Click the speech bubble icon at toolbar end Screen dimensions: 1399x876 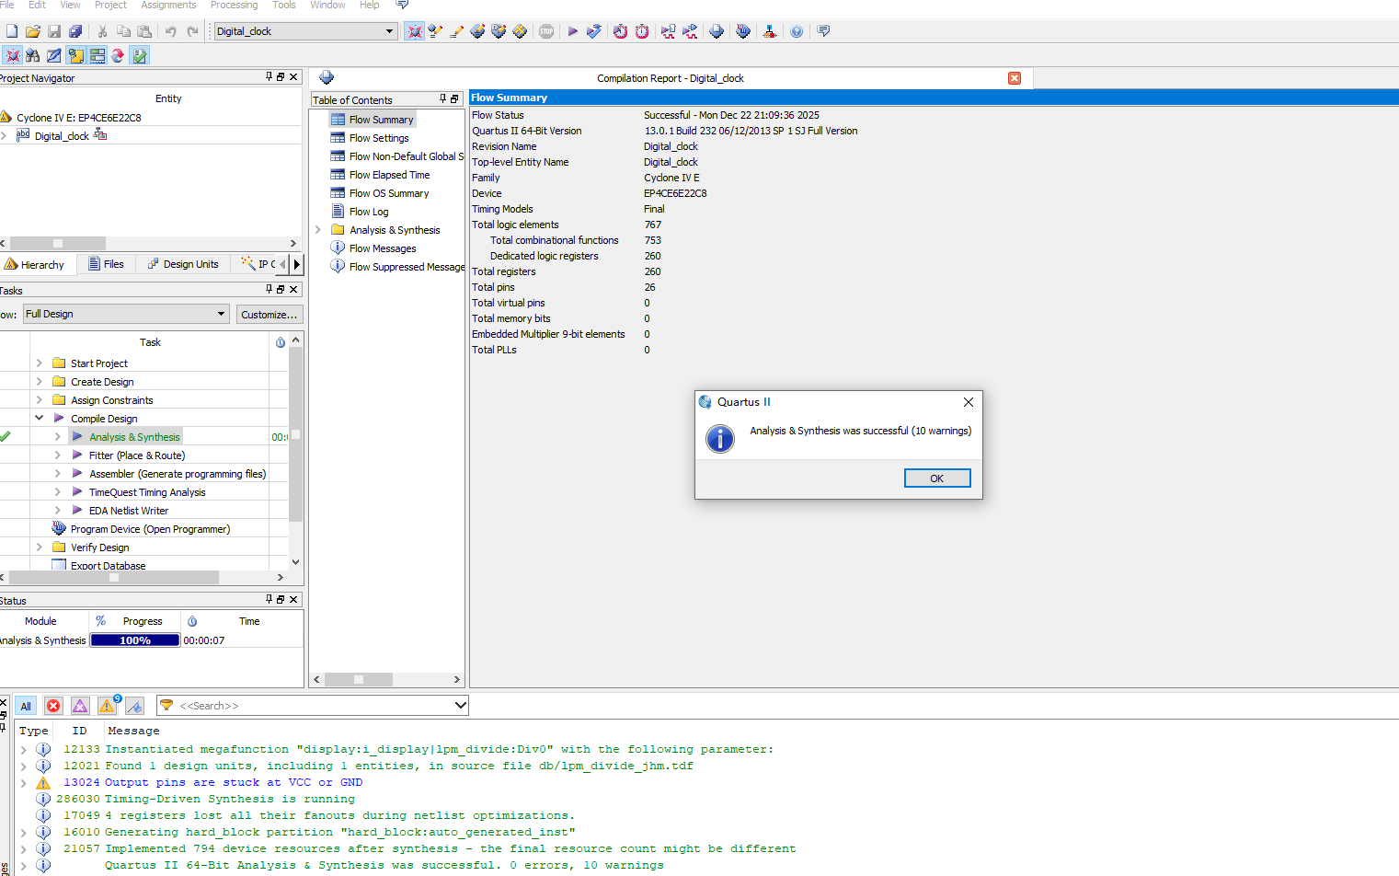pyautogui.click(x=823, y=31)
